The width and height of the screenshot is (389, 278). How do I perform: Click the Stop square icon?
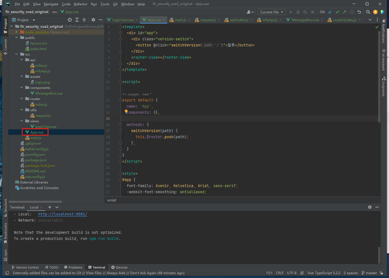point(313,12)
